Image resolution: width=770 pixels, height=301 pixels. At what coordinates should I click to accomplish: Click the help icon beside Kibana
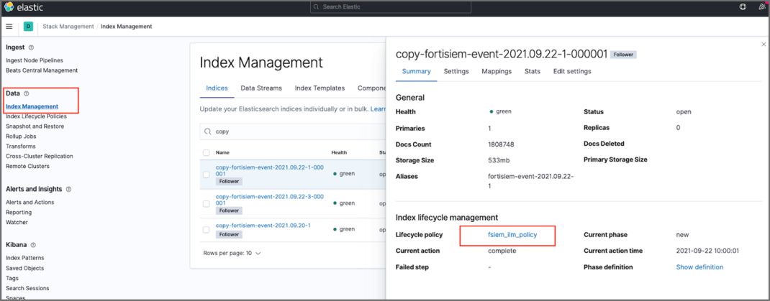pos(34,245)
